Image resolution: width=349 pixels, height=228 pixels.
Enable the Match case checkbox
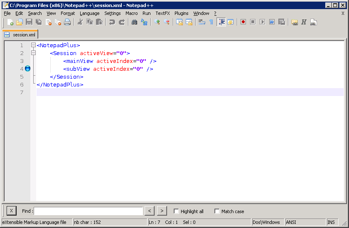[217, 211]
